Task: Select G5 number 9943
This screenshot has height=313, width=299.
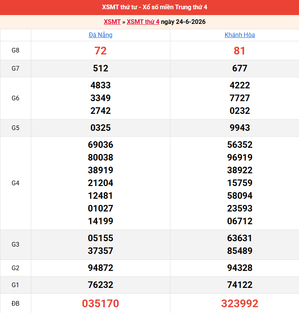Action: [x=240, y=128]
